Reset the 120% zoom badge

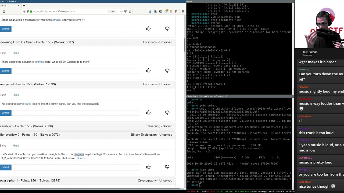(112, 12)
